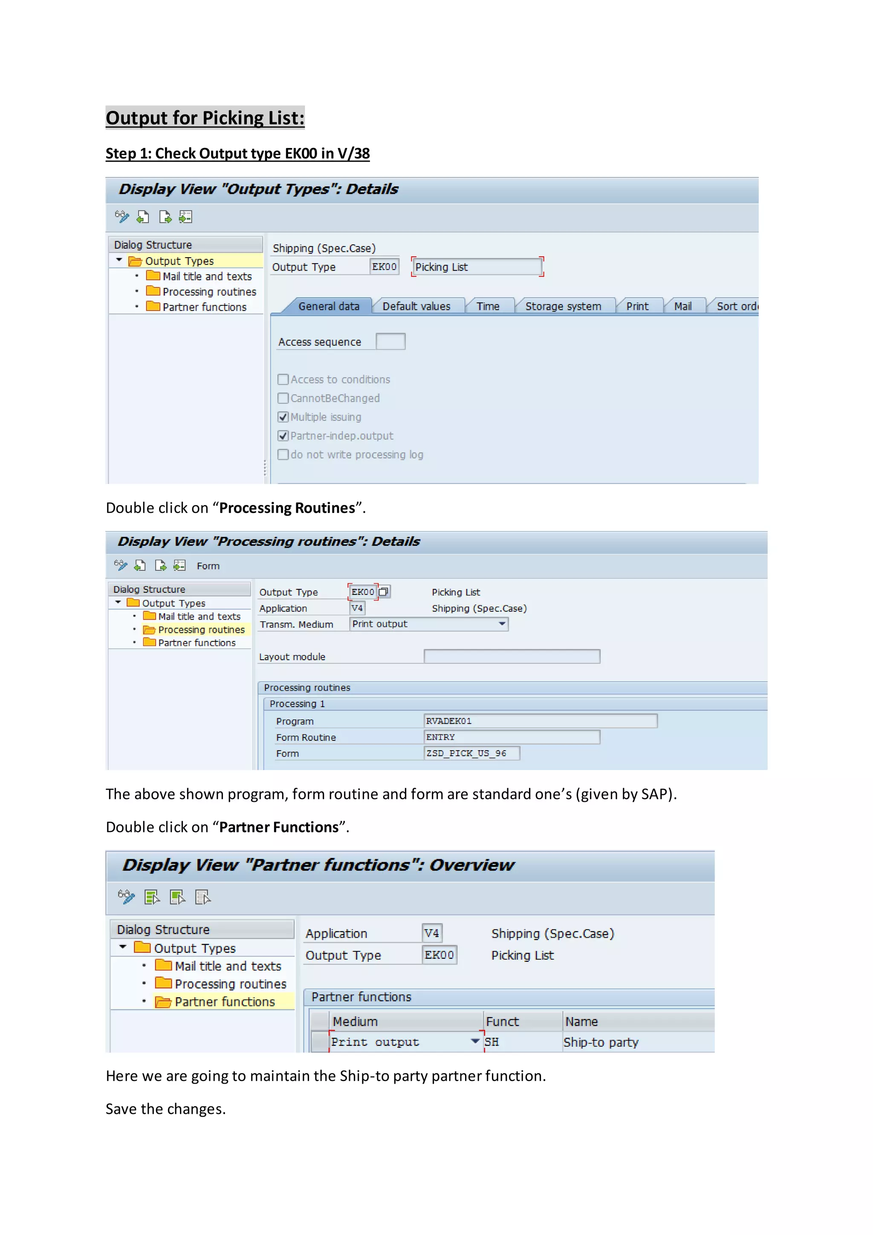Toggle the Multiple issuing checkbox

[x=283, y=417]
